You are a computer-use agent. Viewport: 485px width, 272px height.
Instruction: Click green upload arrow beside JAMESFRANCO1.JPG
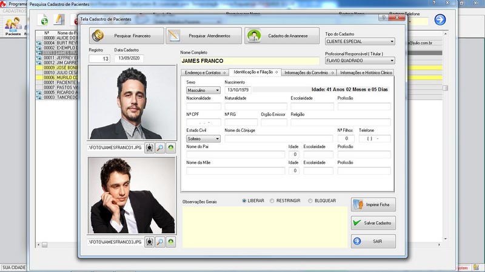(171, 147)
